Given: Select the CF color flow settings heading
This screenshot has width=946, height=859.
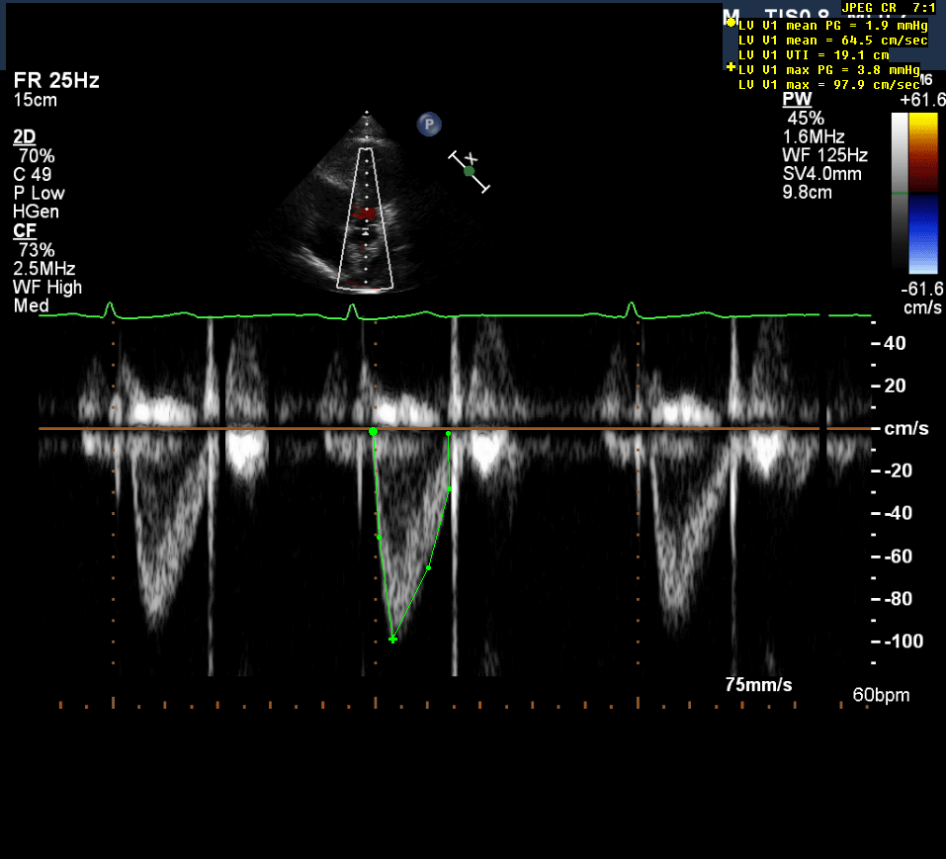Looking at the screenshot, I should tap(23, 230).
